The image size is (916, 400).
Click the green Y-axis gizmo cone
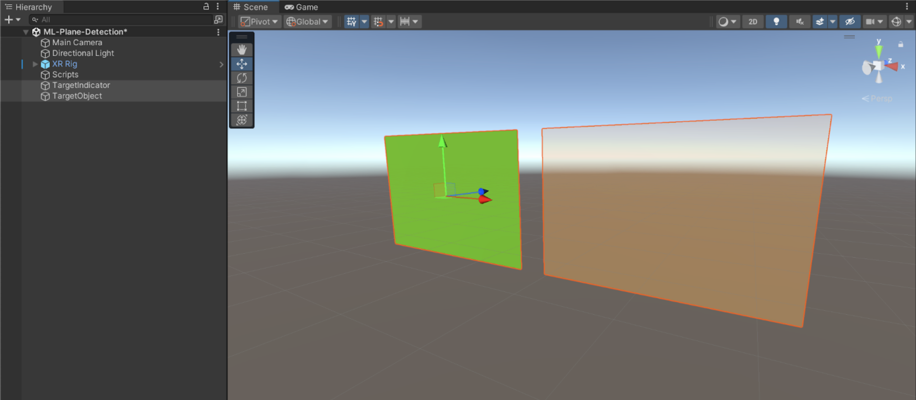click(x=879, y=52)
